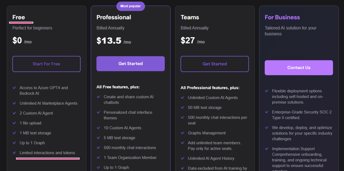The width and height of the screenshot is (344, 171).
Task: Click the Start For Free button
Action: [x=46, y=64]
